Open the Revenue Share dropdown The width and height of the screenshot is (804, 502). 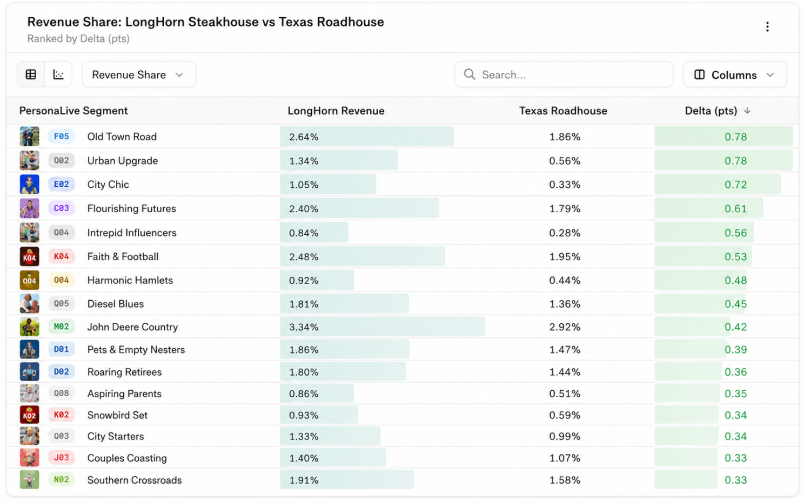click(x=139, y=74)
